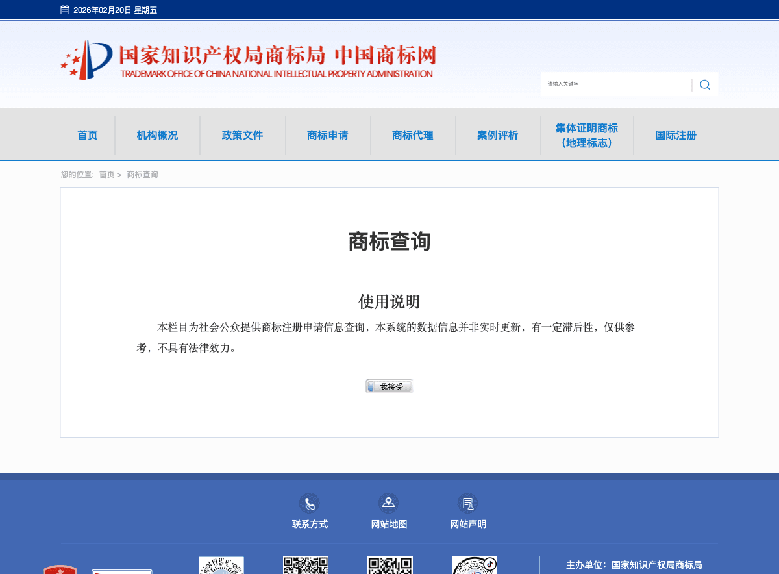Open the 商标代理 dropdown section
Image resolution: width=779 pixels, height=574 pixels.
tap(412, 135)
